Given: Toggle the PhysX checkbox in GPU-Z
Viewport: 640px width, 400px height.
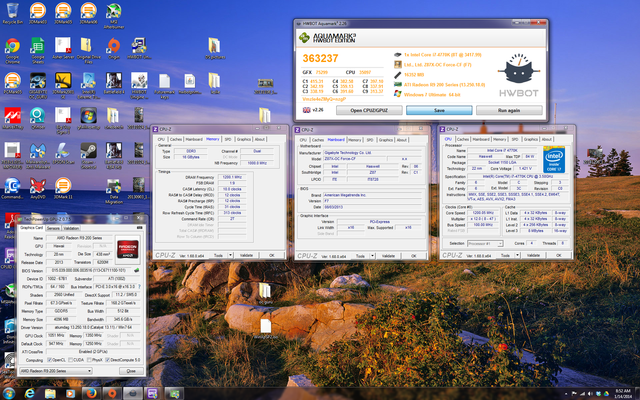Looking at the screenshot, I should (x=89, y=360).
